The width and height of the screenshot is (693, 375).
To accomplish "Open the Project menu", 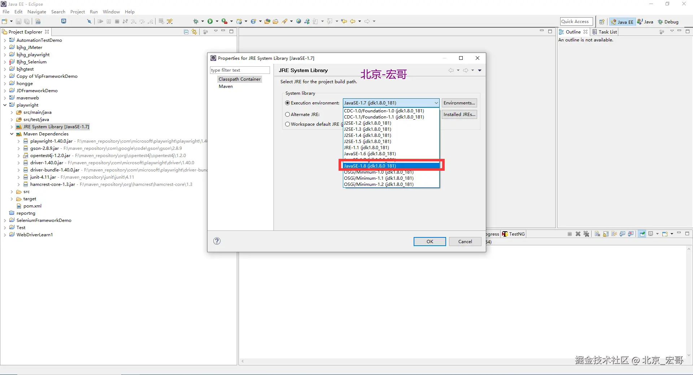I will pyautogui.click(x=78, y=12).
